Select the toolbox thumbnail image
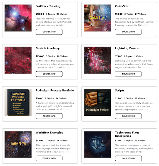 coord(97,144)
